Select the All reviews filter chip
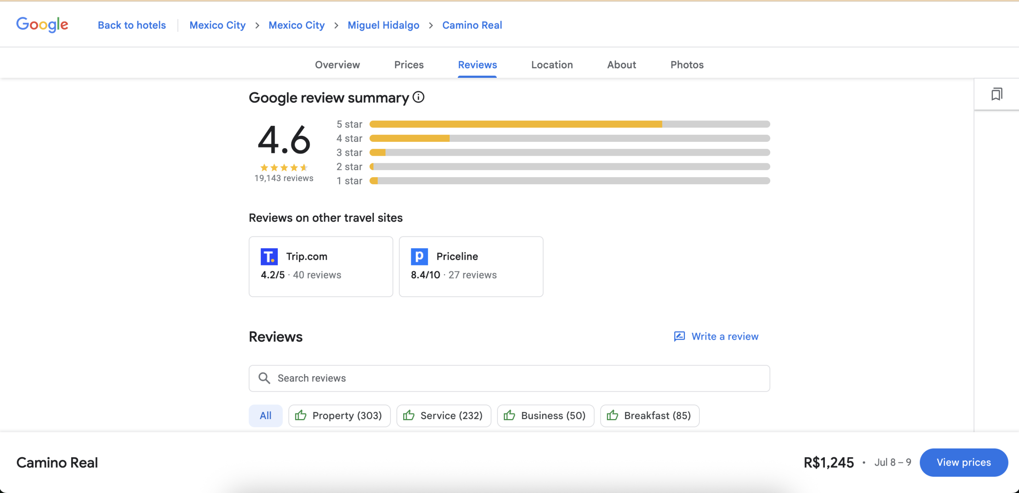The image size is (1019, 493). [265, 416]
